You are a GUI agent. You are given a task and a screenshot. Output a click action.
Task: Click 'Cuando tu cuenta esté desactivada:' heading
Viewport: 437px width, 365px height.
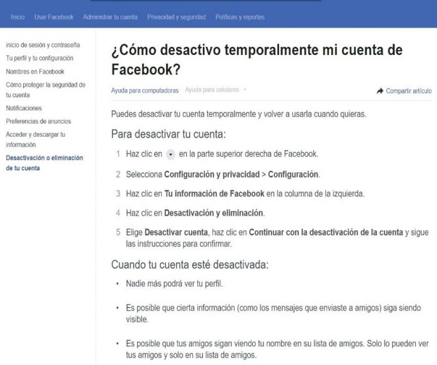tap(190, 265)
